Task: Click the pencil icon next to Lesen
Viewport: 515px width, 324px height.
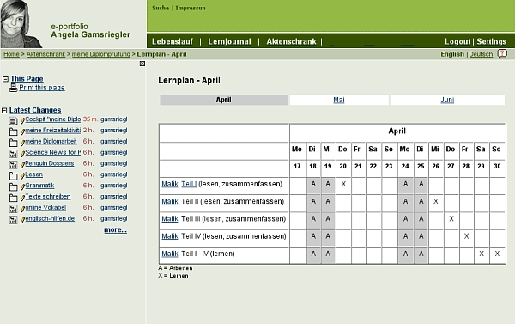Action: pyautogui.click(x=22, y=176)
